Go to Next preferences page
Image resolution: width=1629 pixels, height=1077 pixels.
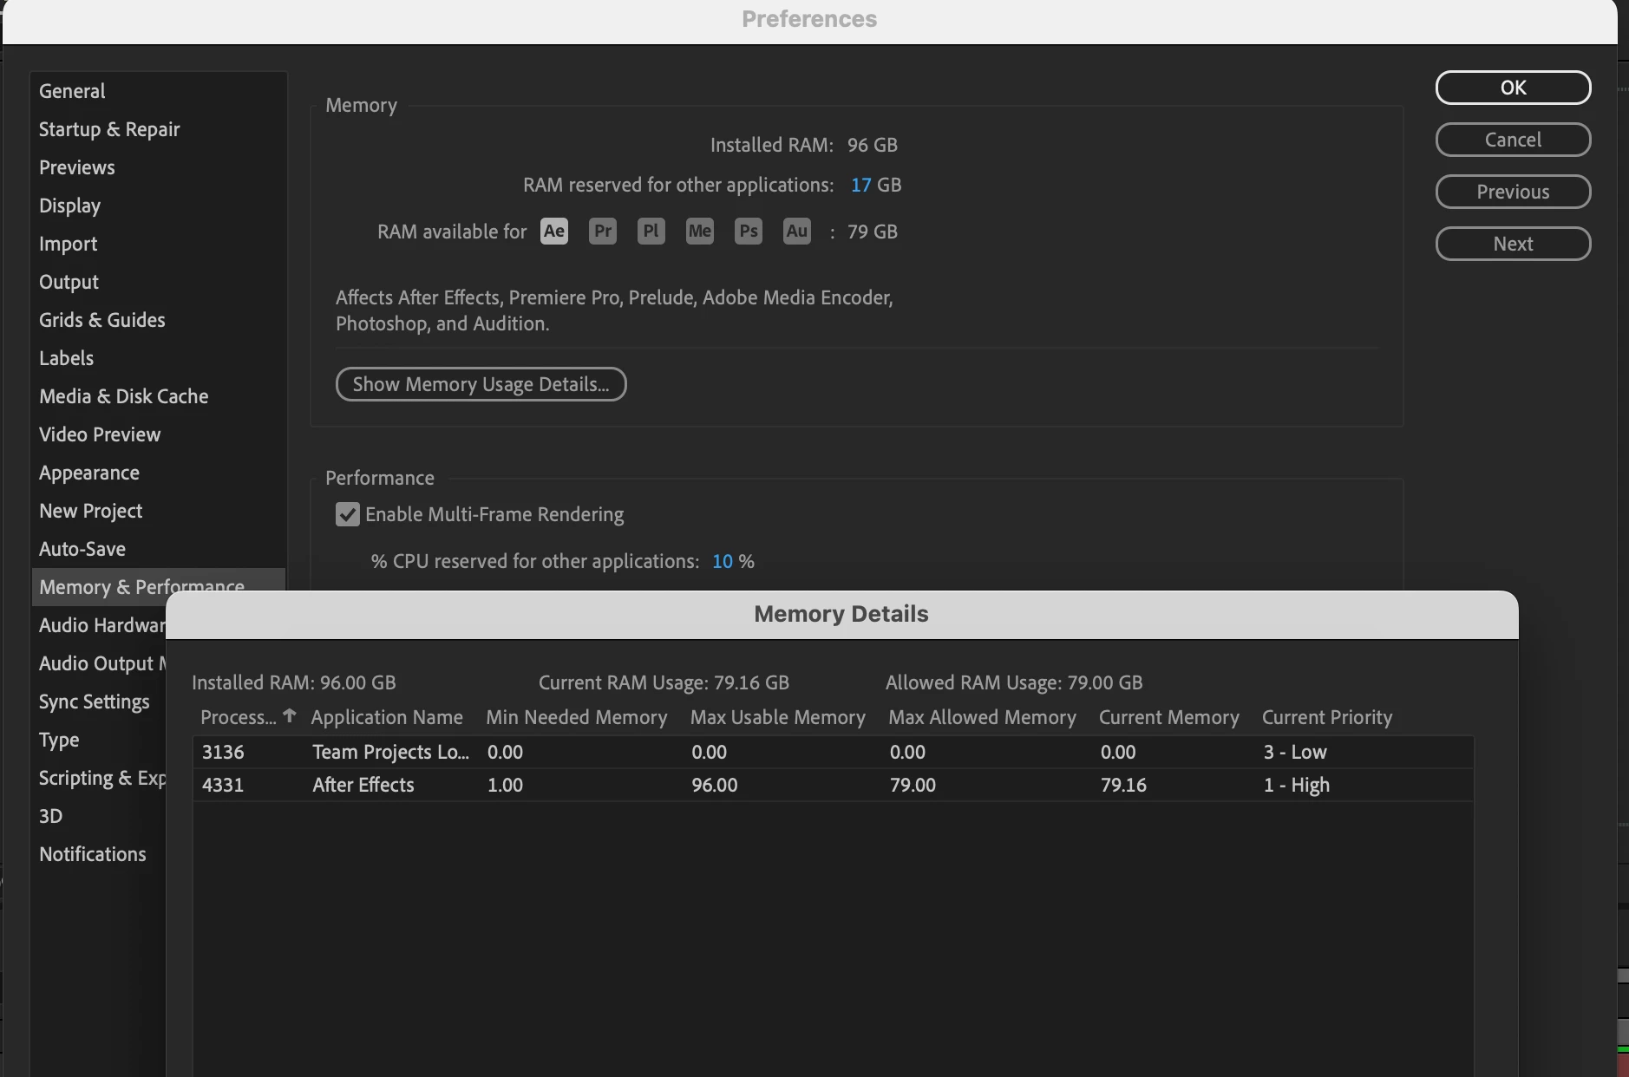tap(1513, 244)
